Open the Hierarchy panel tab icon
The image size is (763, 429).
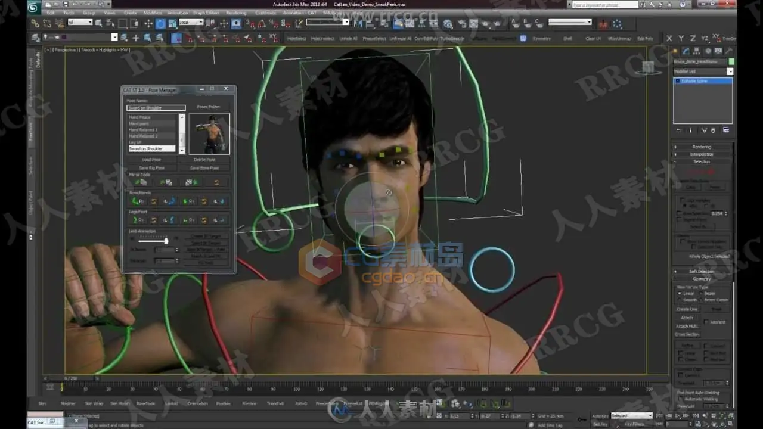[696, 51]
